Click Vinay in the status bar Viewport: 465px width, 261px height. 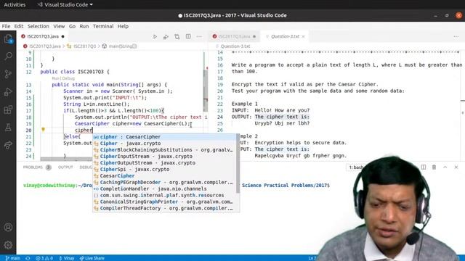(66, 258)
